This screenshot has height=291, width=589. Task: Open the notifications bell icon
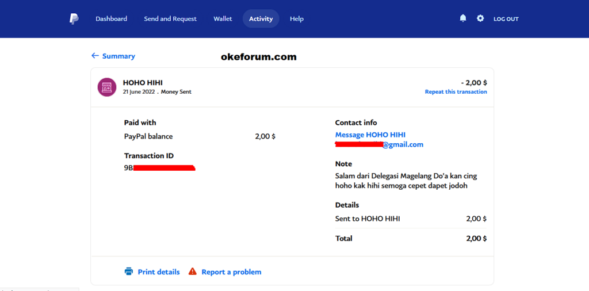463,18
